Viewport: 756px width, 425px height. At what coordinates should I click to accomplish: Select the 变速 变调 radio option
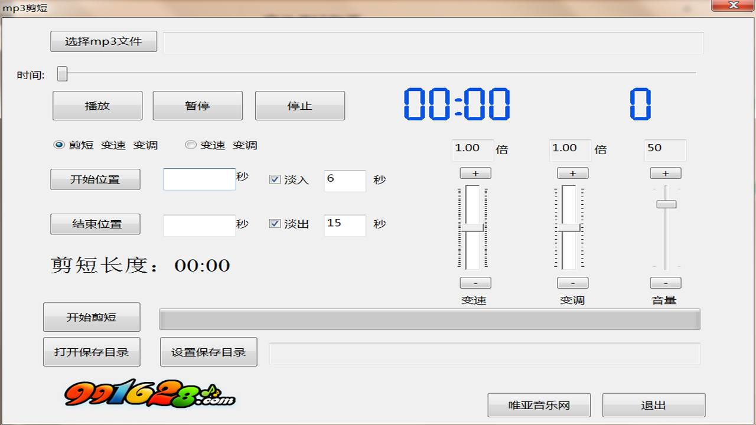tap(190, 145)
